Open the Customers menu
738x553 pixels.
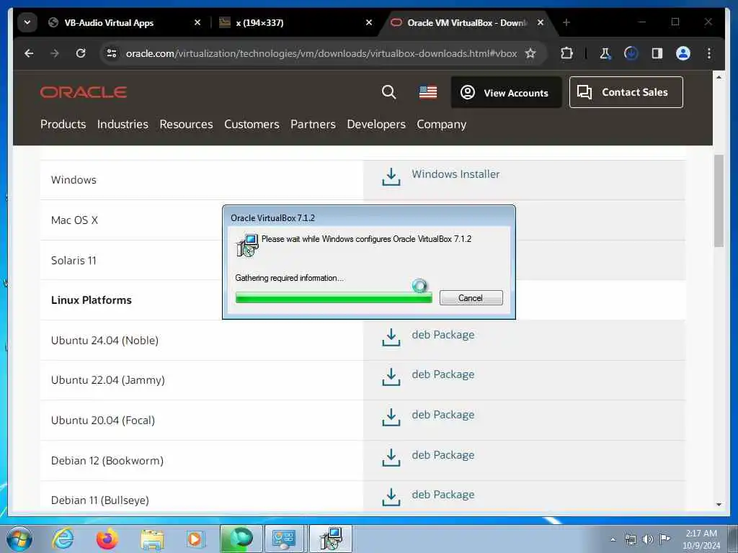pyautogui.click(x=252, y=124)
